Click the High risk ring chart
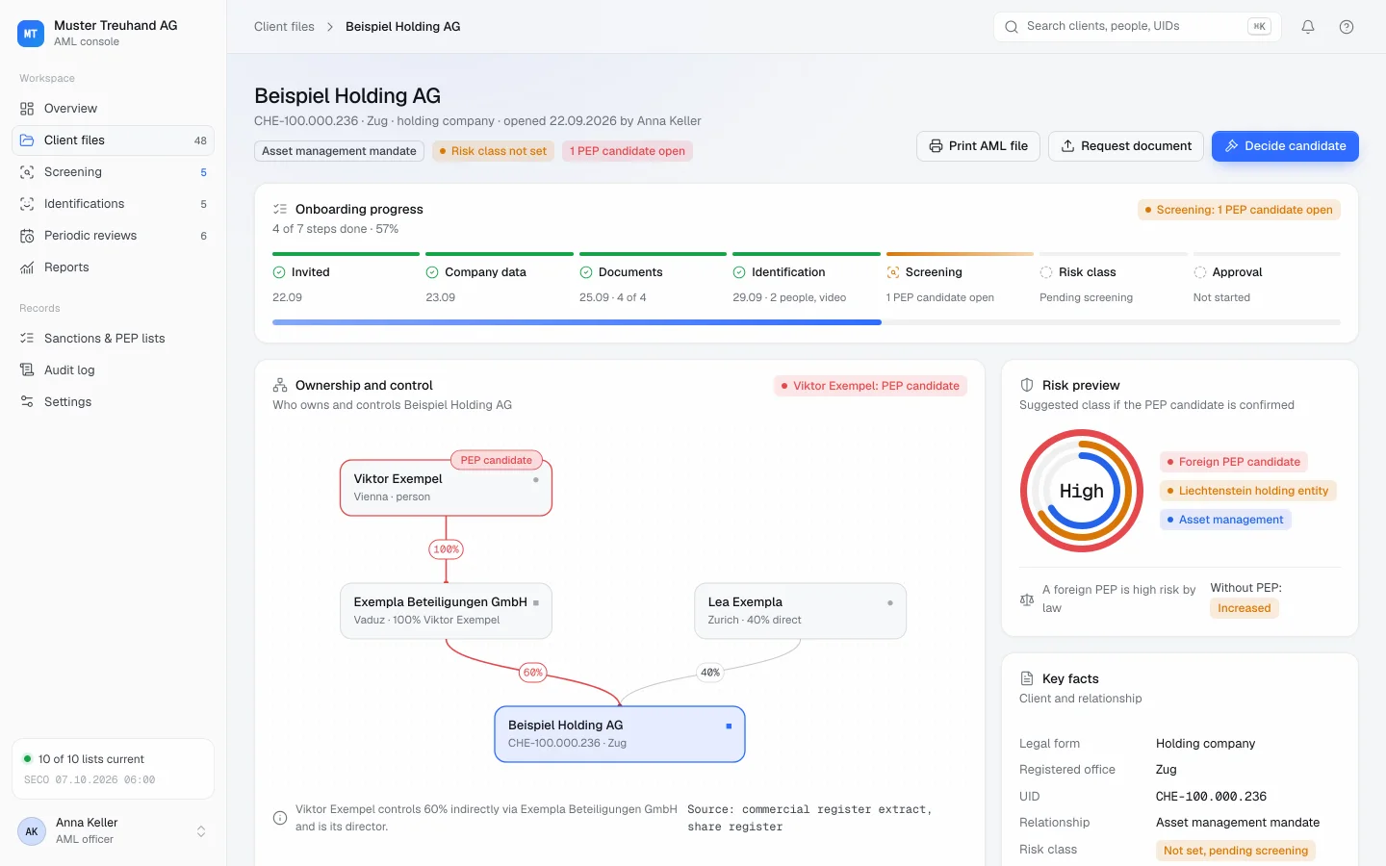 (x=1082, y=491)
